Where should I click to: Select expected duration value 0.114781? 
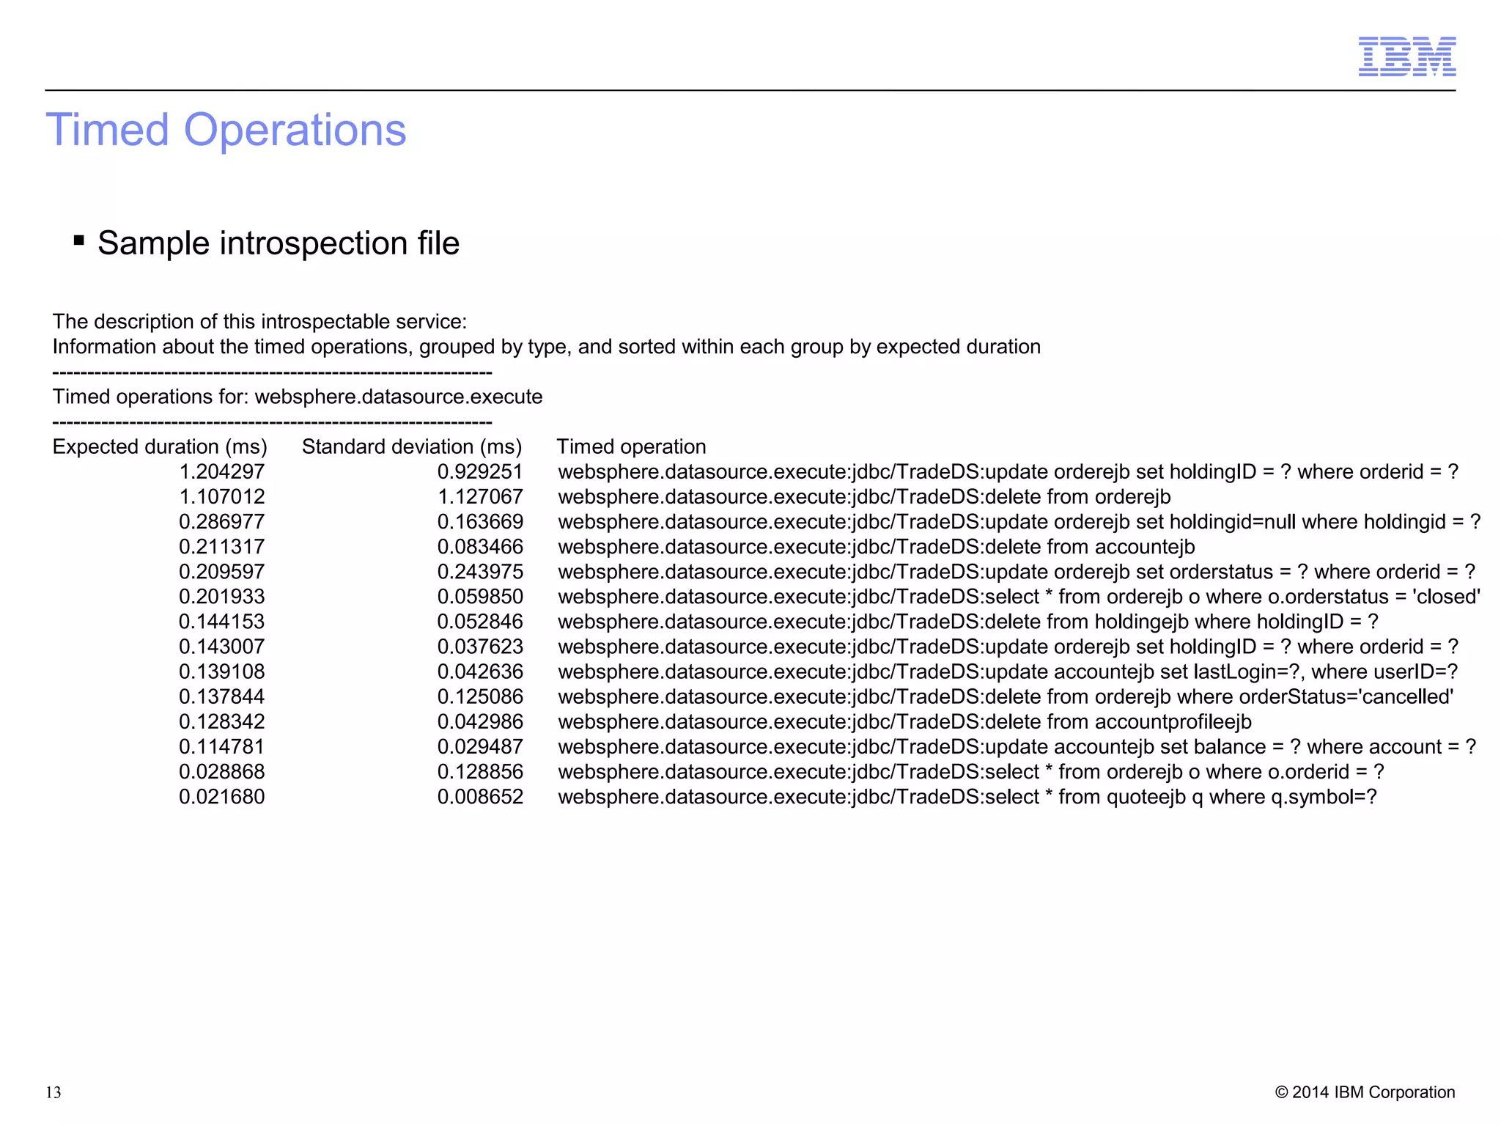(222, 746)
